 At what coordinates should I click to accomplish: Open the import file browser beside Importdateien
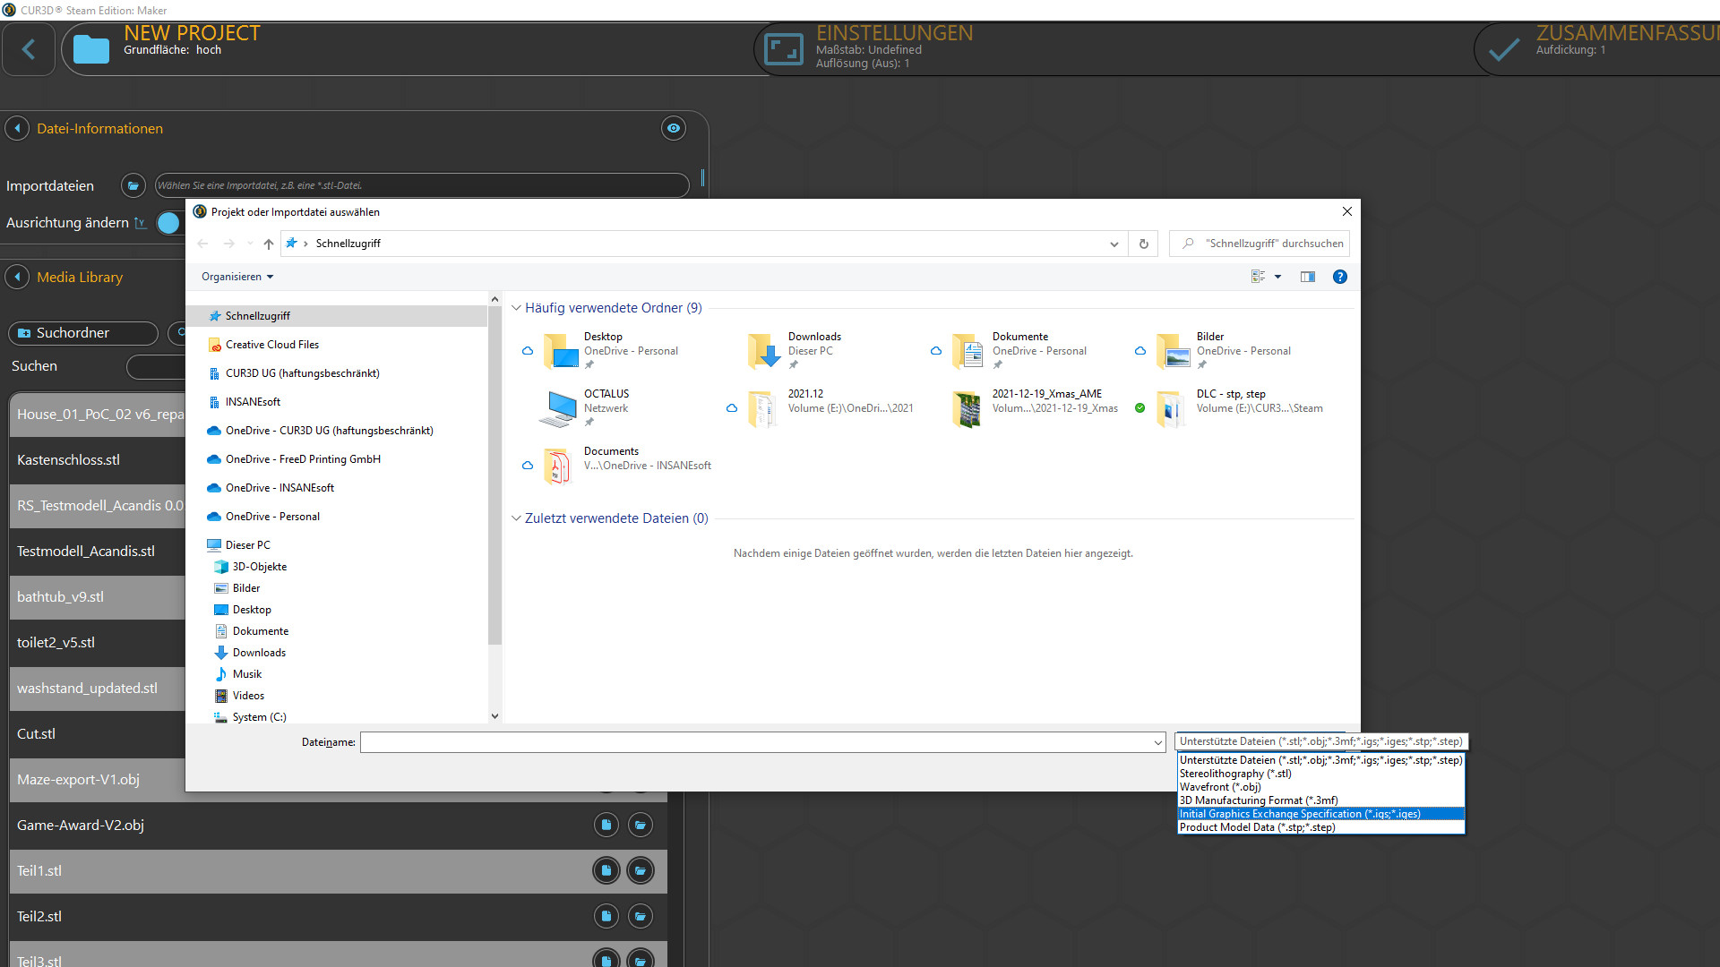tap(133, 185)
